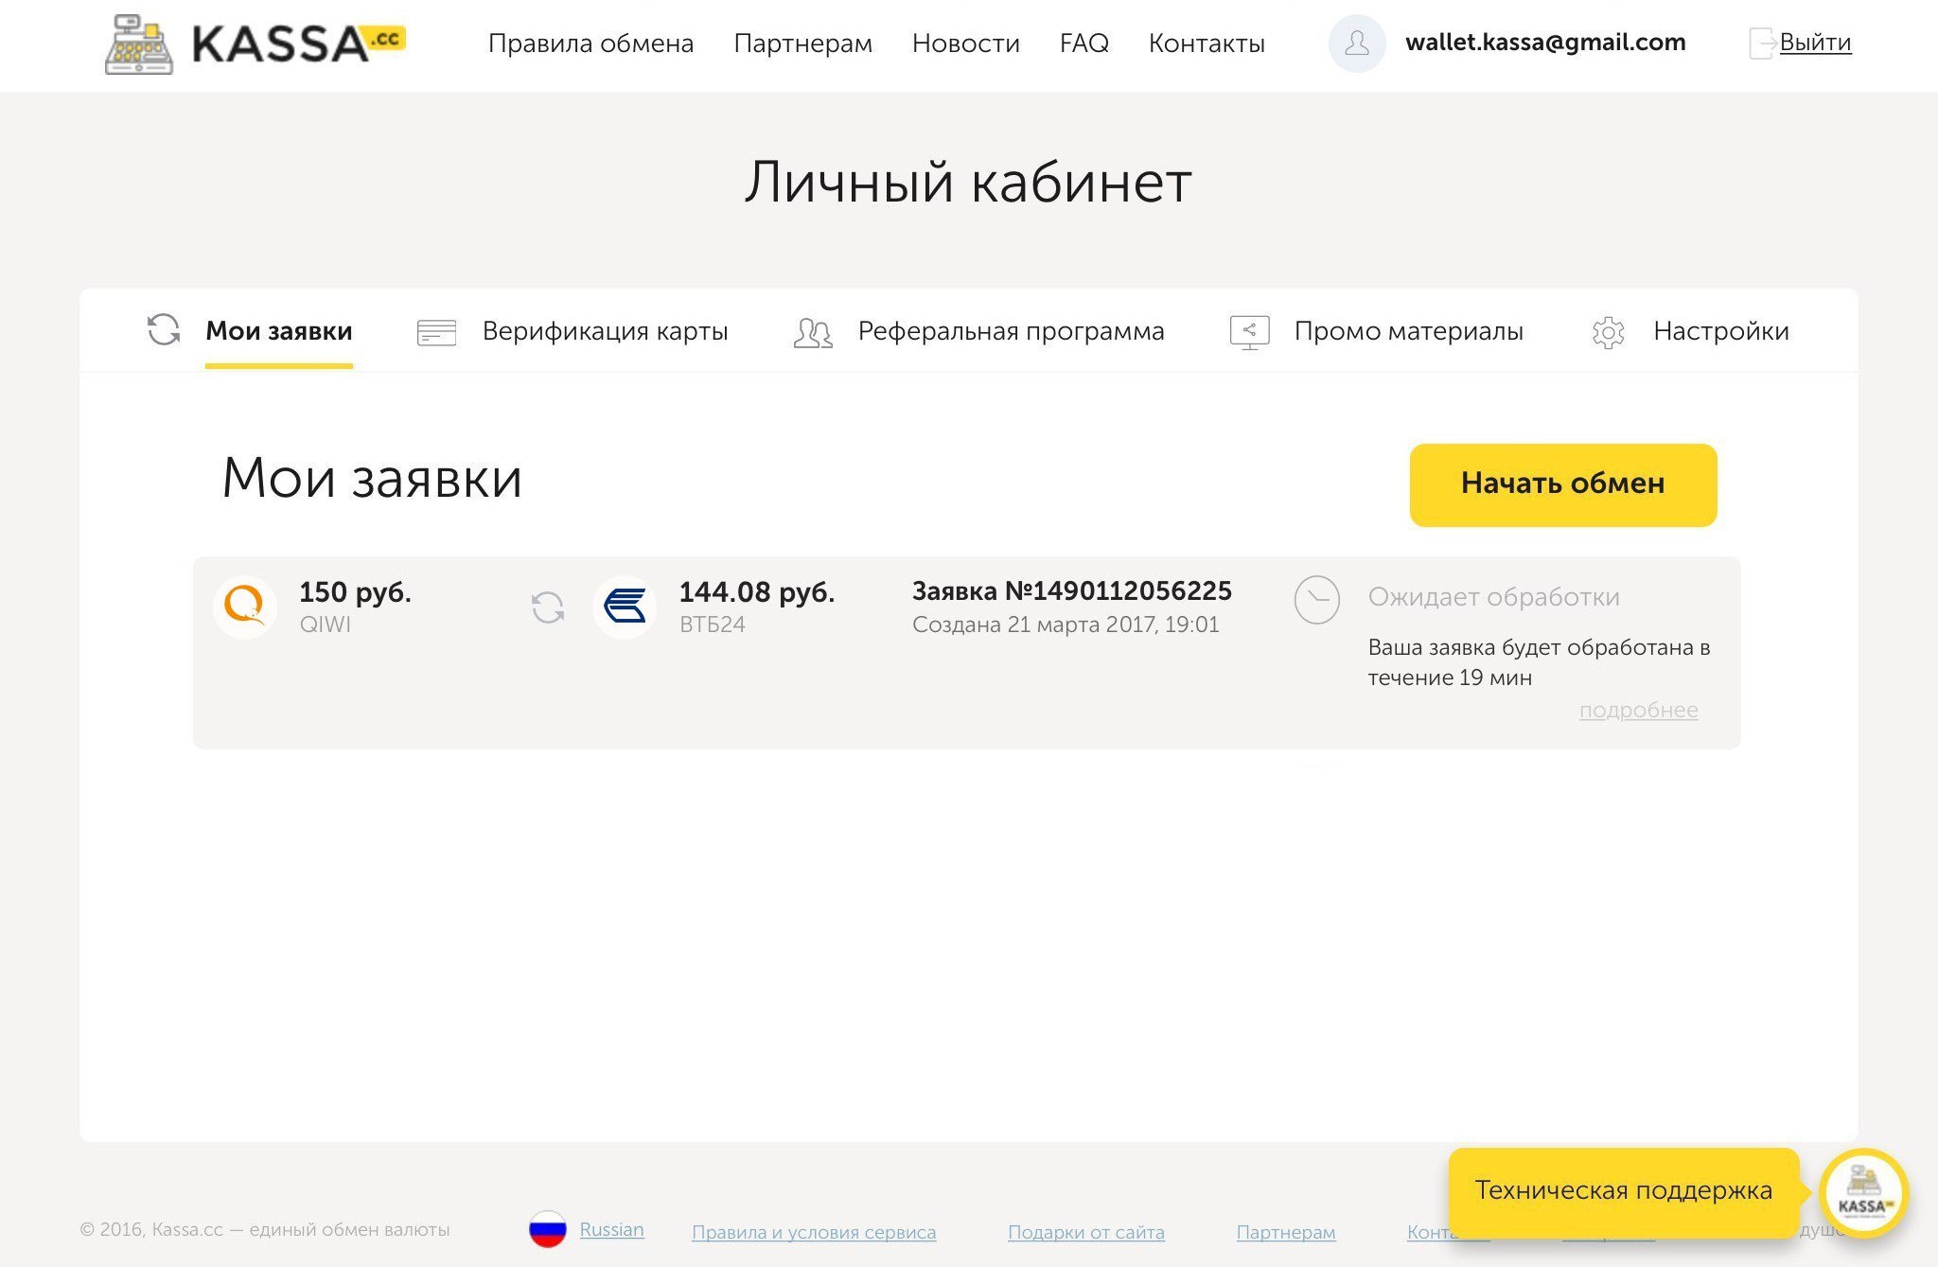Open Подарки от сайта footer link

pyautogui.click(x=1085, y=1232)
